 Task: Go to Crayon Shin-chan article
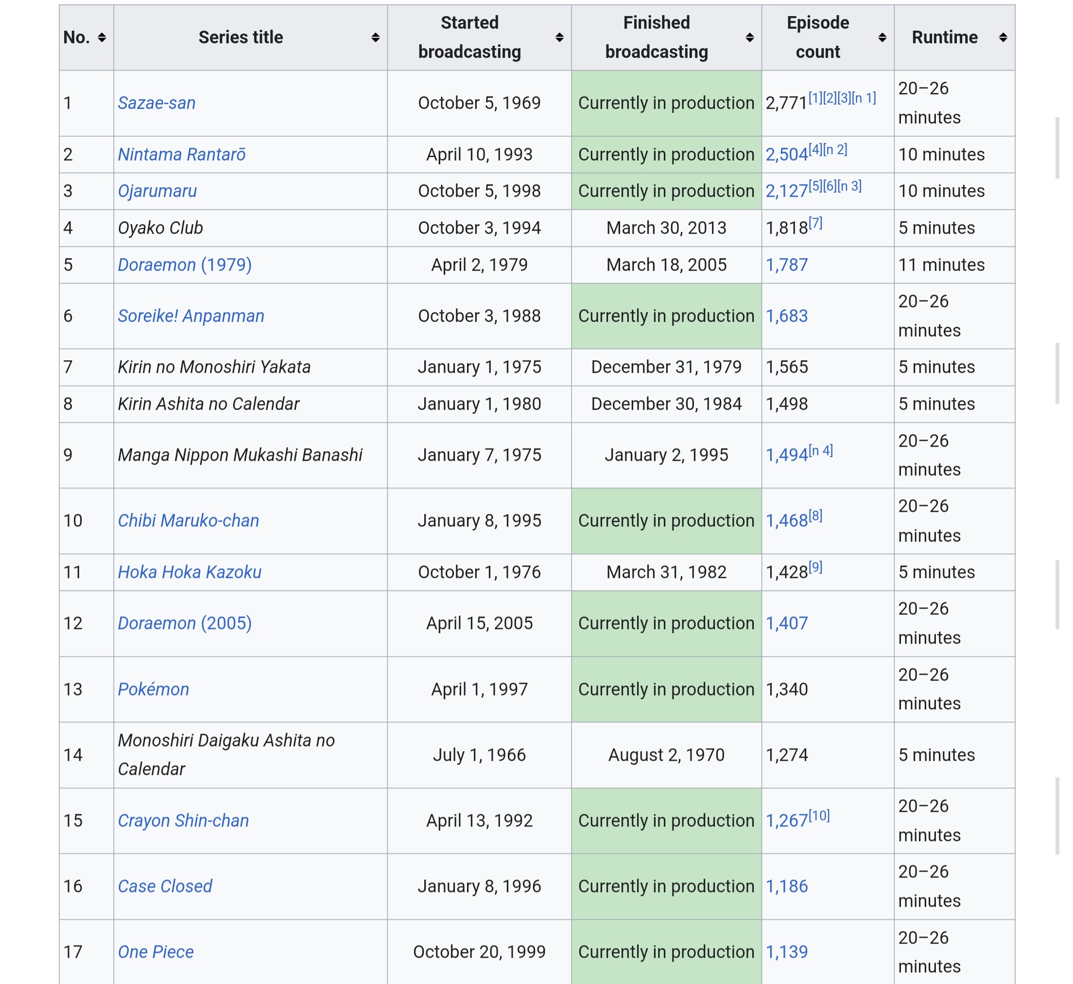[x=183, y=821]
